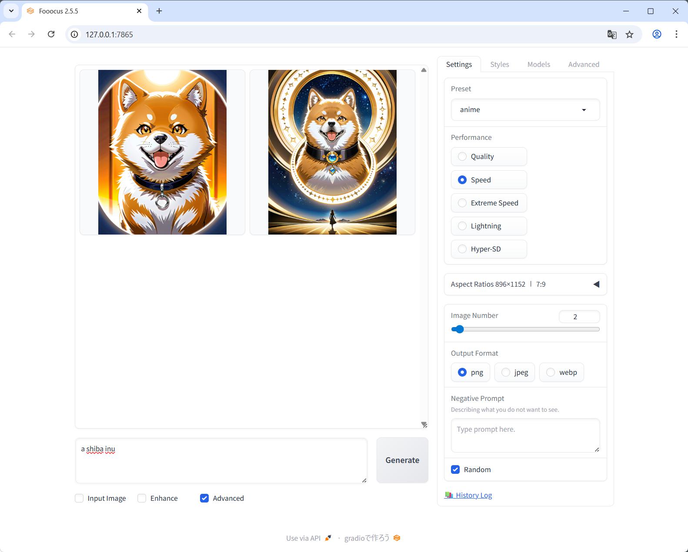Switch to the Styles tab
This screenshot has height=552, width=688.
point(499,64)
